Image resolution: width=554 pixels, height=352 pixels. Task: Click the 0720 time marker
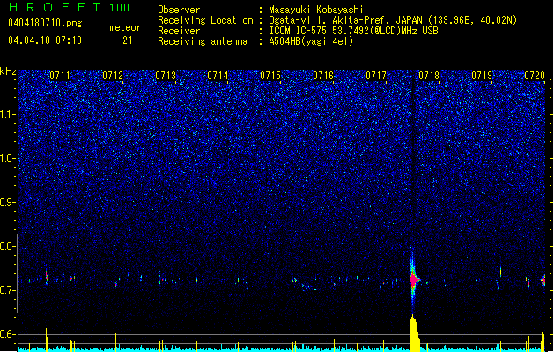tap(535, 76)
